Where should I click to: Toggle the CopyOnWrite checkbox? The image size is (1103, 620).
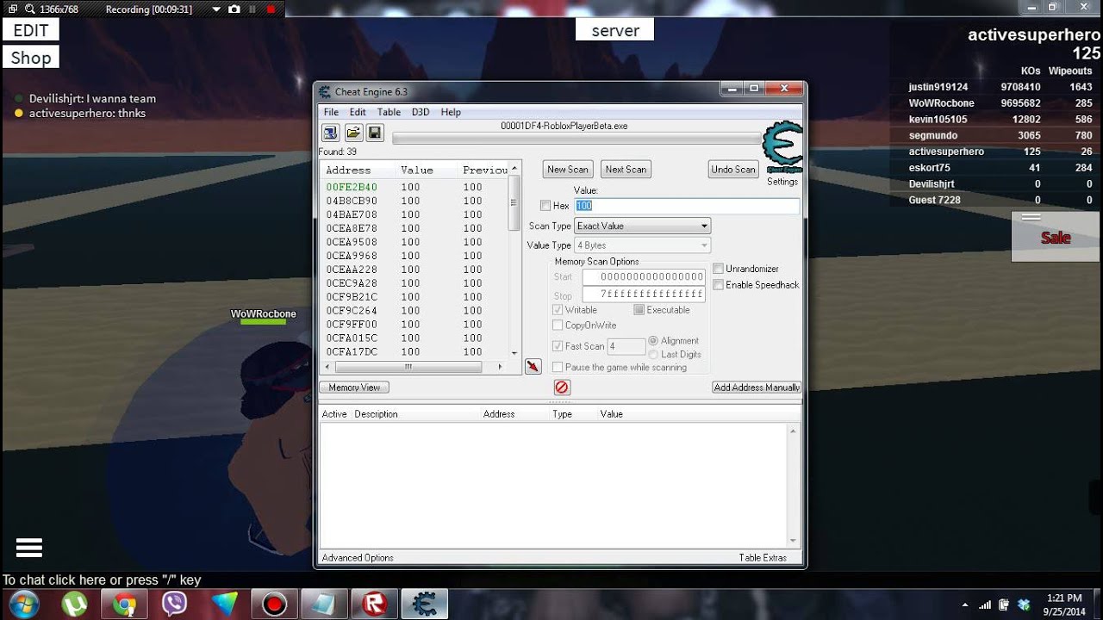[x=558, y=325]
